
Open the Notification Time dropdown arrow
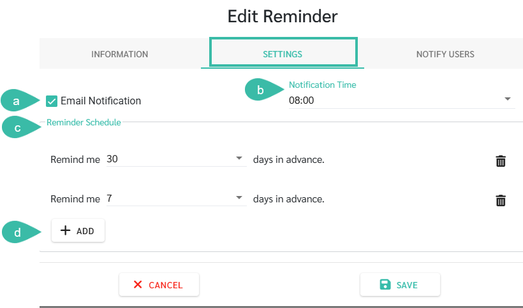tap(508, 99)
